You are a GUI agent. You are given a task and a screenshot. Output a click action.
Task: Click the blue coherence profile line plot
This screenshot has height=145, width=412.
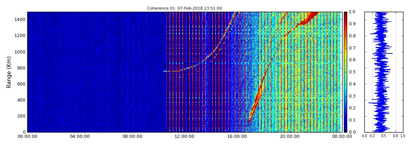click(x=380, y=72)
